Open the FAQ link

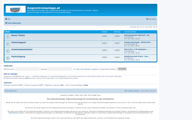point(9,19)
